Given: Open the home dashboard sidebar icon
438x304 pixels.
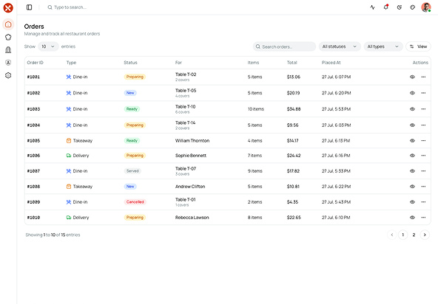Looking at the screenshot, I should (x=8, y=24).
